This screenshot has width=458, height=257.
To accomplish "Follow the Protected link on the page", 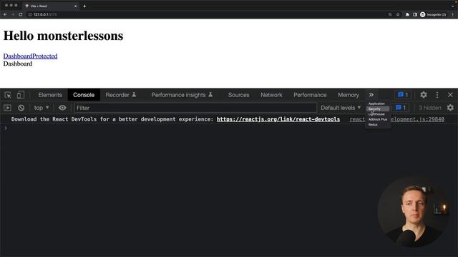I will click(44, 56).
